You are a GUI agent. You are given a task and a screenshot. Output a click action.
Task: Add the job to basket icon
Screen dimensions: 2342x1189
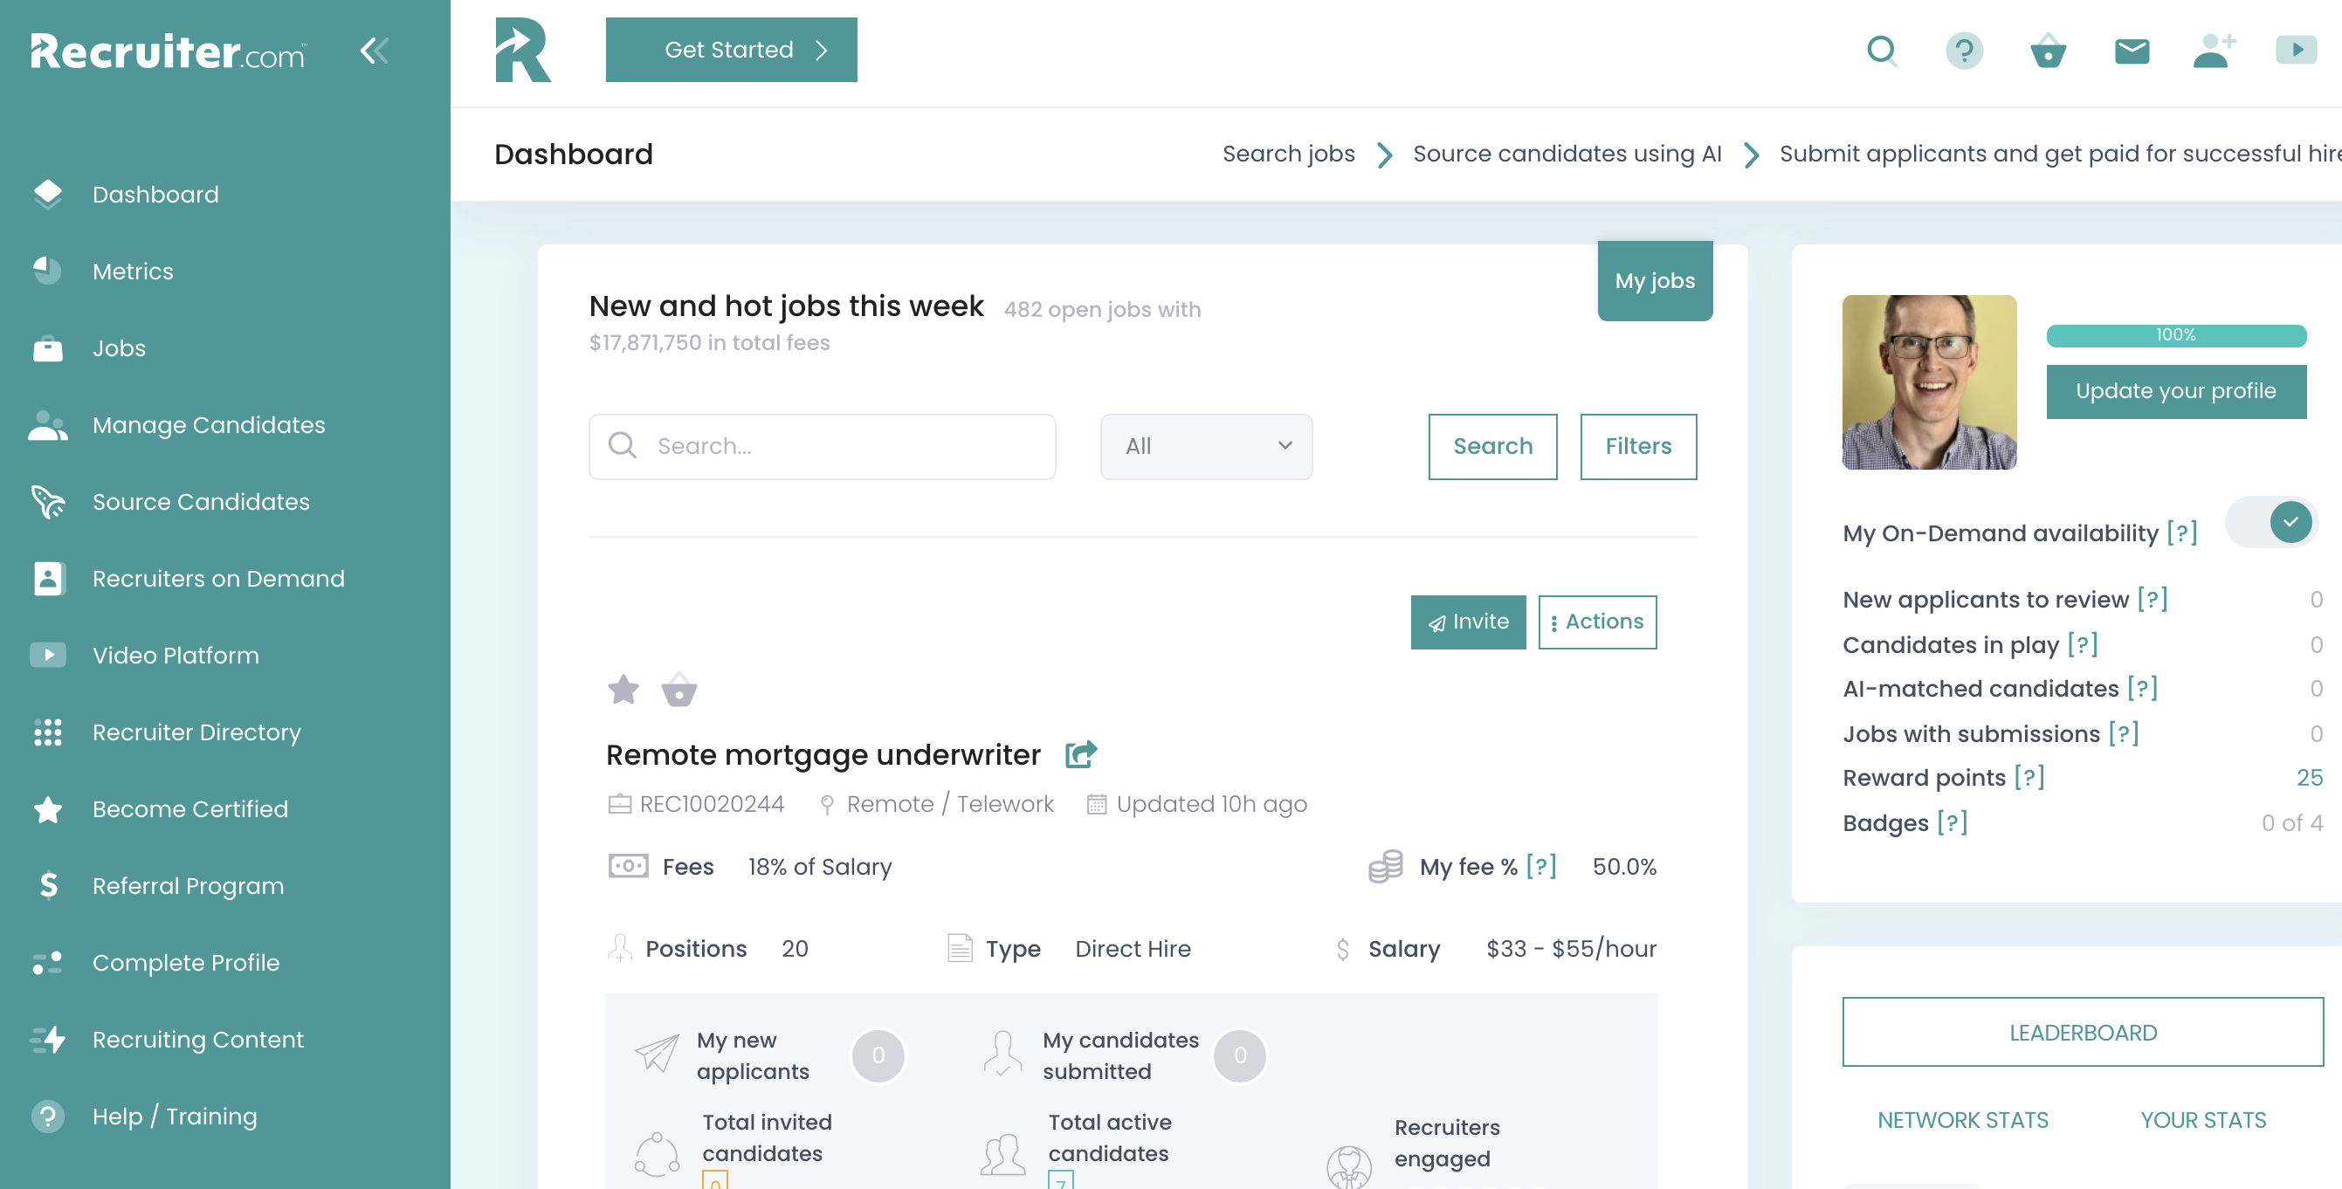(x=678, y=690)
